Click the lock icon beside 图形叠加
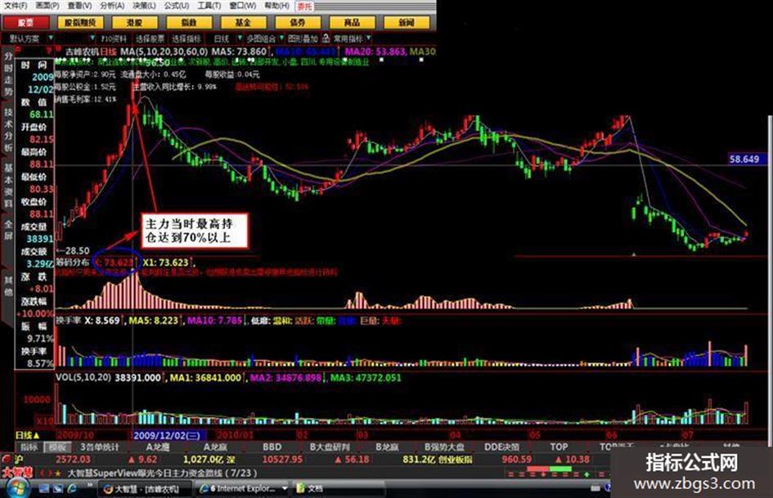 326,38
